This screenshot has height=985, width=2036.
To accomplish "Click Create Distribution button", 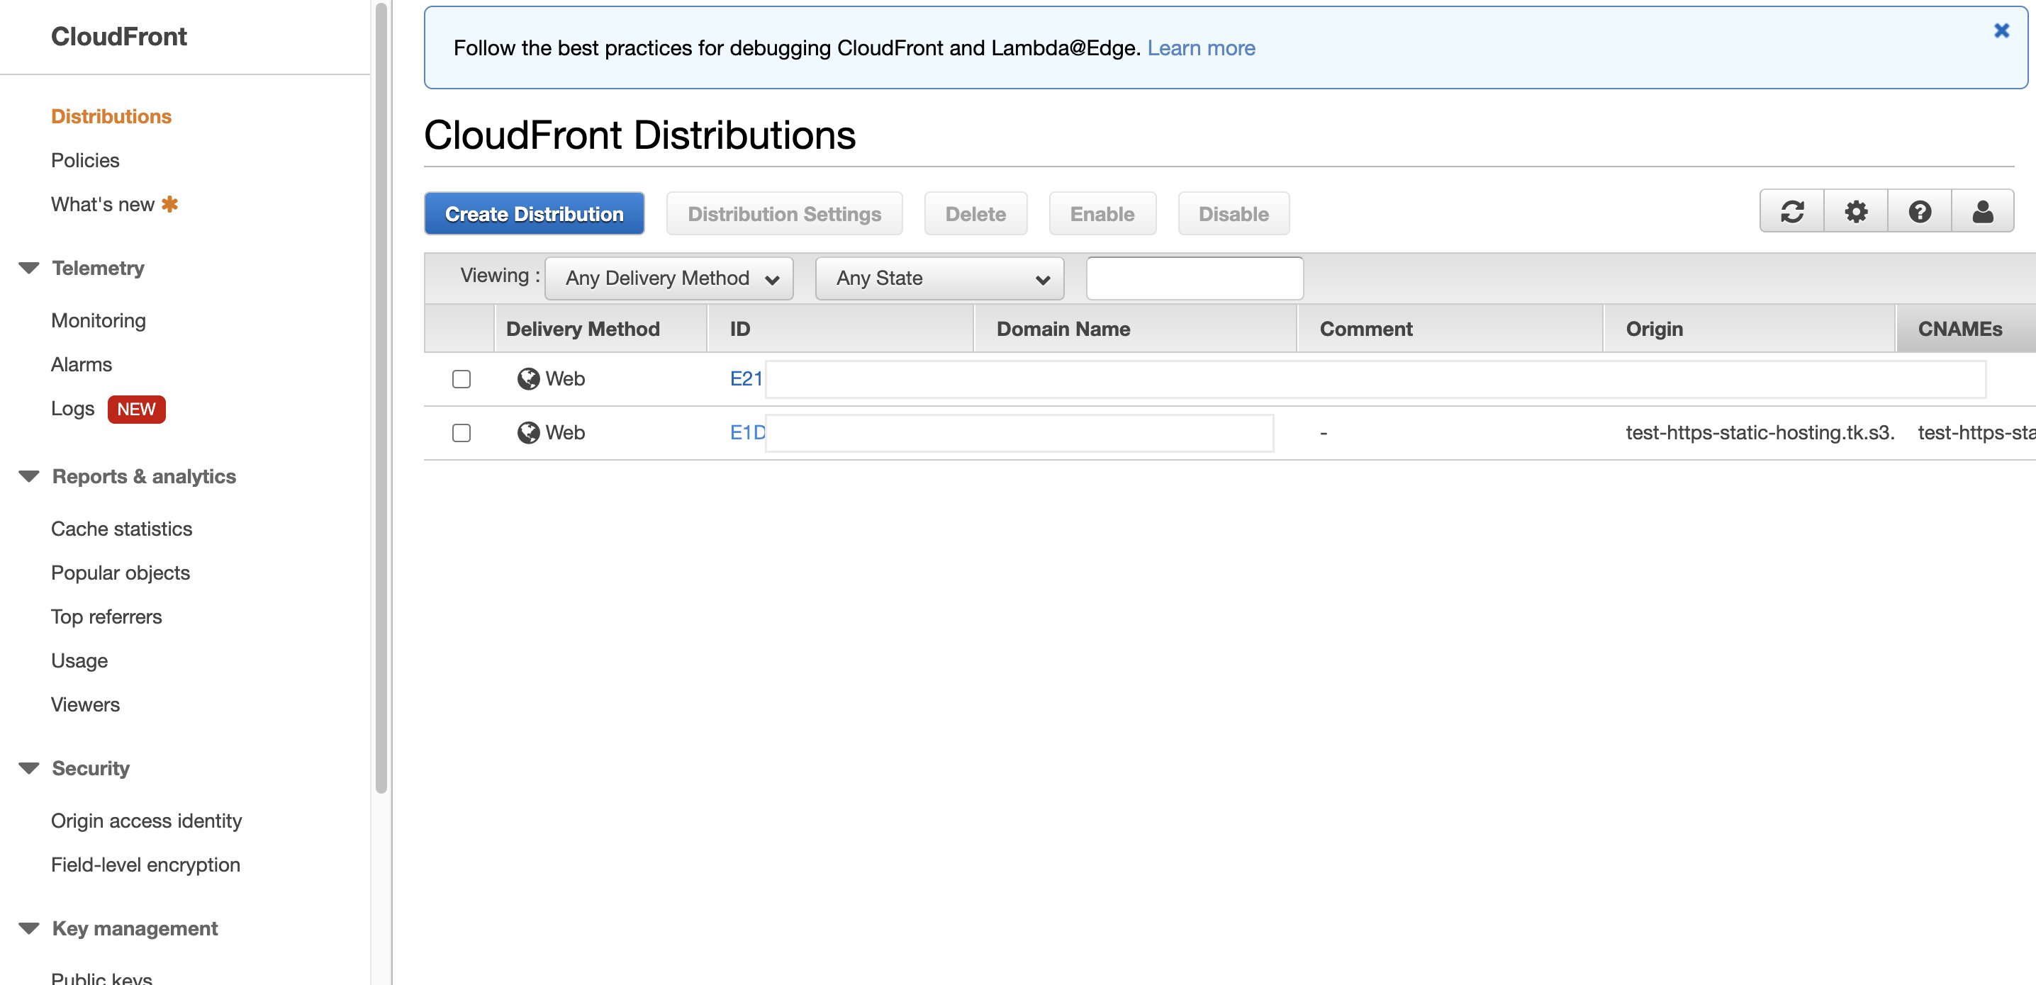I will click(535, 214).
